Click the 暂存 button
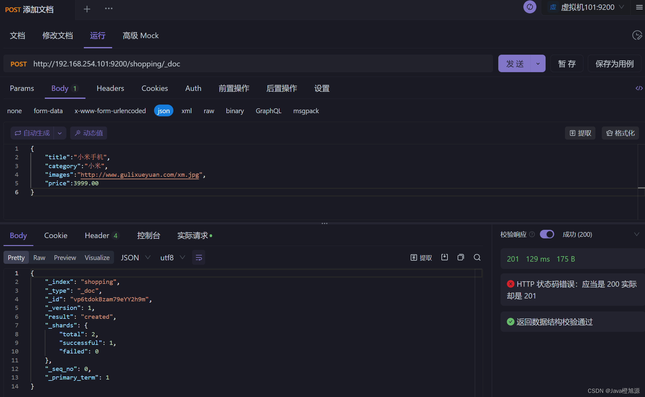 point(567,64)
